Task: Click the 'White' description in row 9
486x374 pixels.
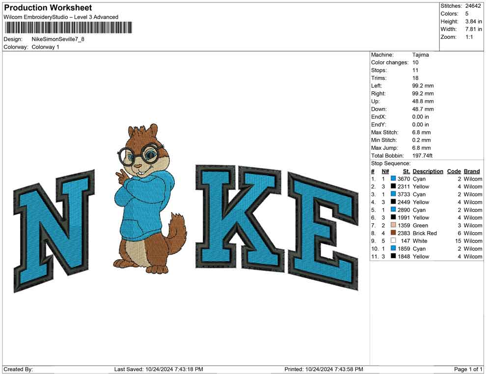Action: pos(420,241)
